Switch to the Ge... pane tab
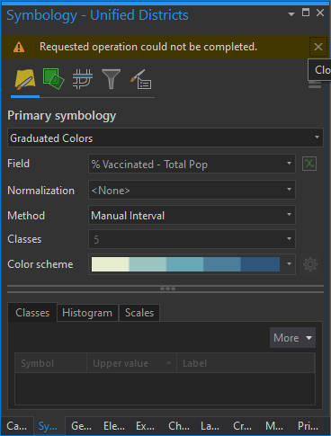The height and width of the screenshot is (436, 331). [81, 426]
